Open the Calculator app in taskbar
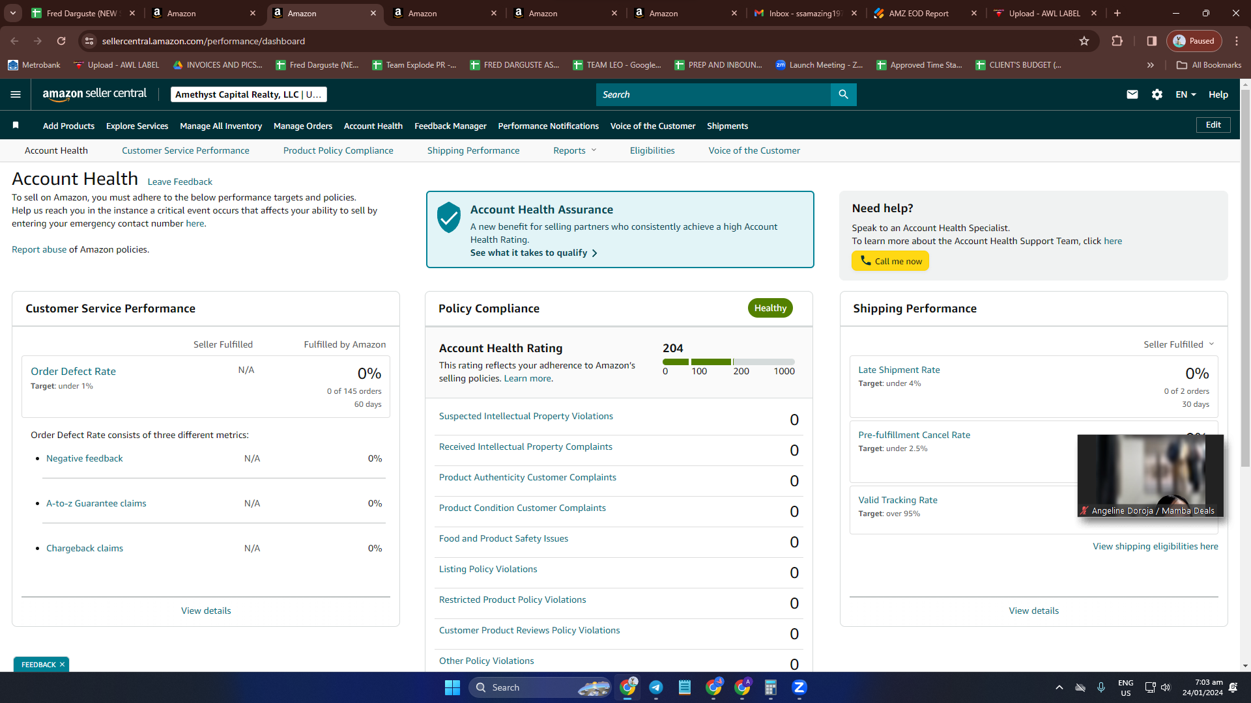Screen dimensions: 1251x703 [771, 687]
